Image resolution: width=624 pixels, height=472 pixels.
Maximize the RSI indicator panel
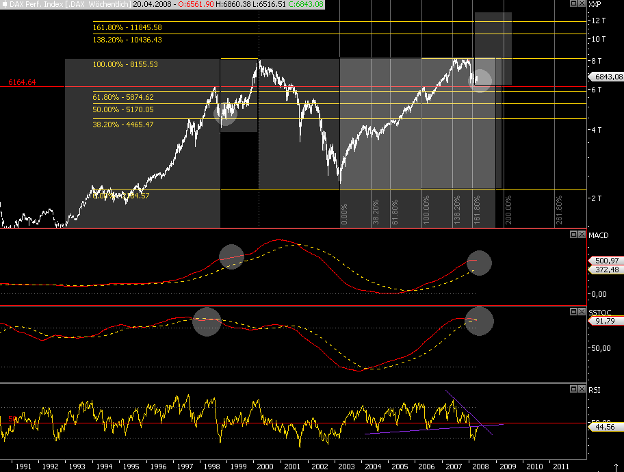[x=573, y=389]
